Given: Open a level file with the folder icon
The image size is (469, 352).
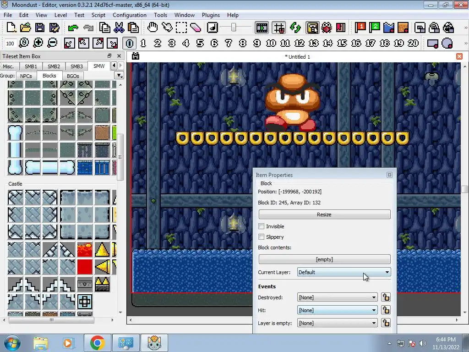Looking at the screenshot, I should tap(26, 27).
